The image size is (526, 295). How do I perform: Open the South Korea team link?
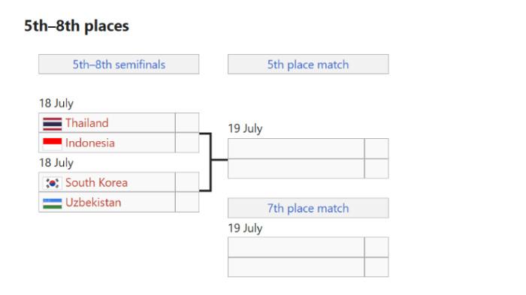(97, 182)
